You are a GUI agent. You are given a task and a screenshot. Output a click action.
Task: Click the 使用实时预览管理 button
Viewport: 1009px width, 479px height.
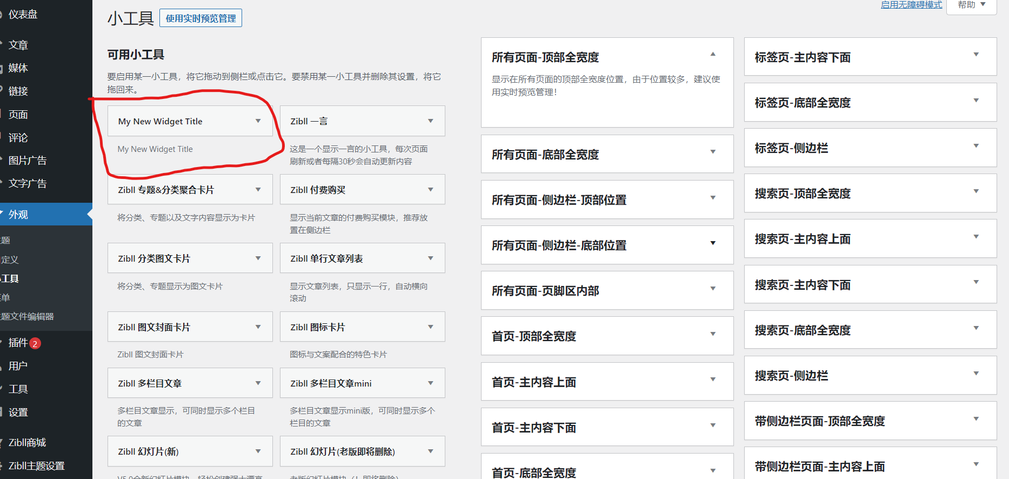coord(201,18)
